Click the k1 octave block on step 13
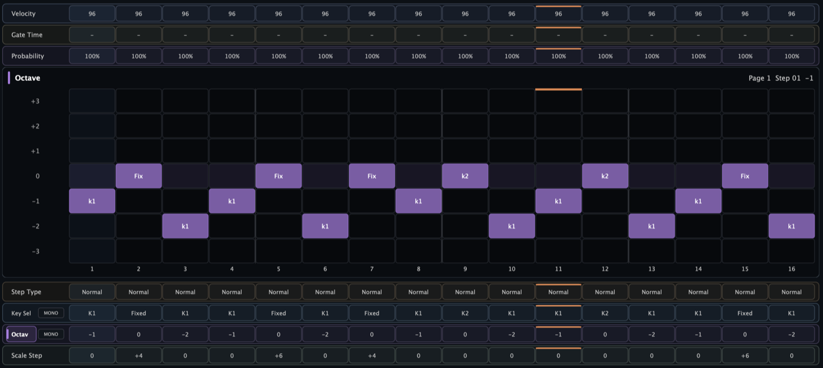 [652, 226]
